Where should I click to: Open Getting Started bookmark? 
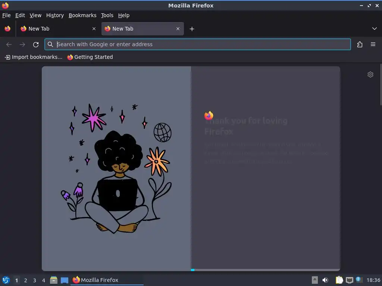(90, 57)
